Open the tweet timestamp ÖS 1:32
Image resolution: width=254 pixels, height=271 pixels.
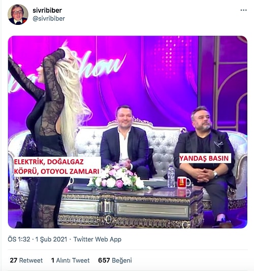point(19,240)
